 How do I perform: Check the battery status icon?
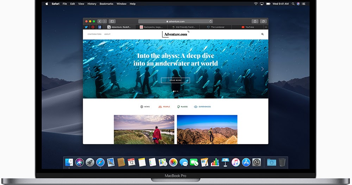[x=268, y=4]
